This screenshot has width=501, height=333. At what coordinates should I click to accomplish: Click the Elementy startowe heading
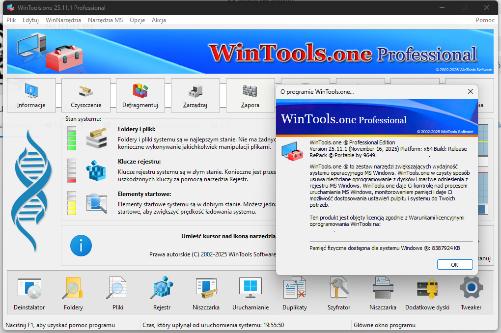144,194
